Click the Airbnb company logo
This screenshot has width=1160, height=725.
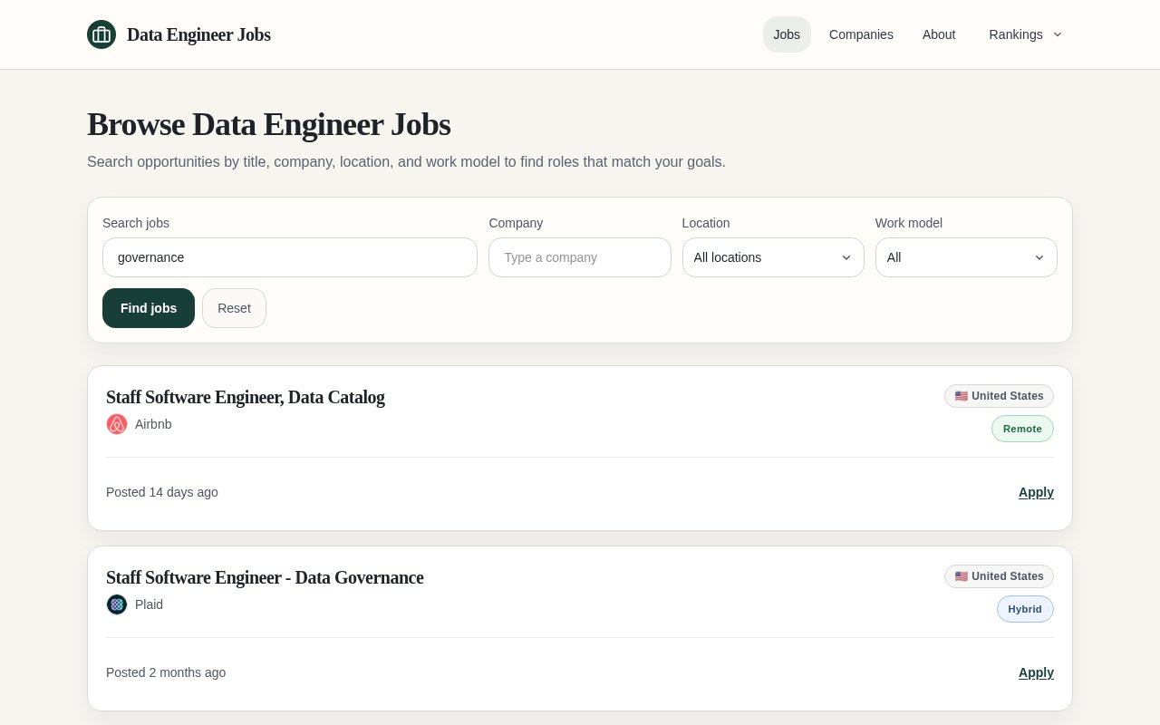pos(117,424)
